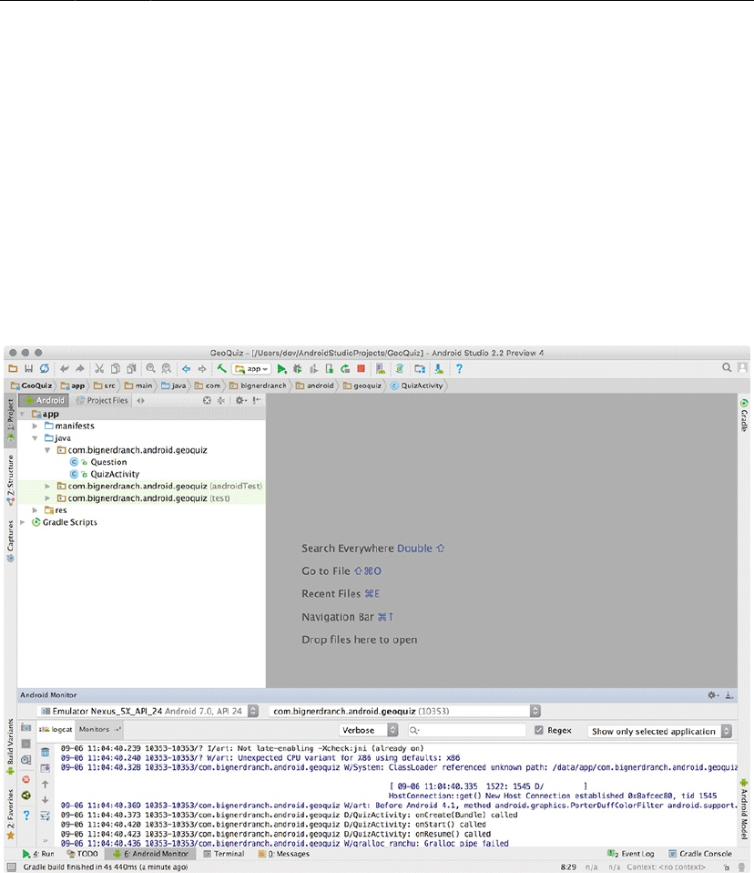Open the Favorites side tab
The image size is (754, 873).
coord(10,814)
